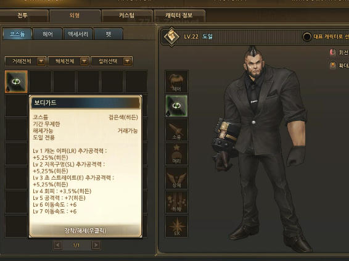
Task: Go to next inventory page arrow
Action: tap(96, 245)
